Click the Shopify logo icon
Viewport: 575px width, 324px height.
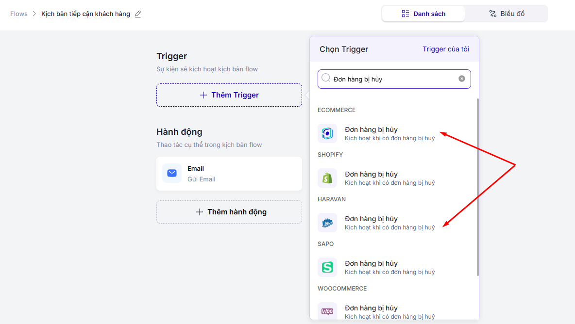coord(327,178)
